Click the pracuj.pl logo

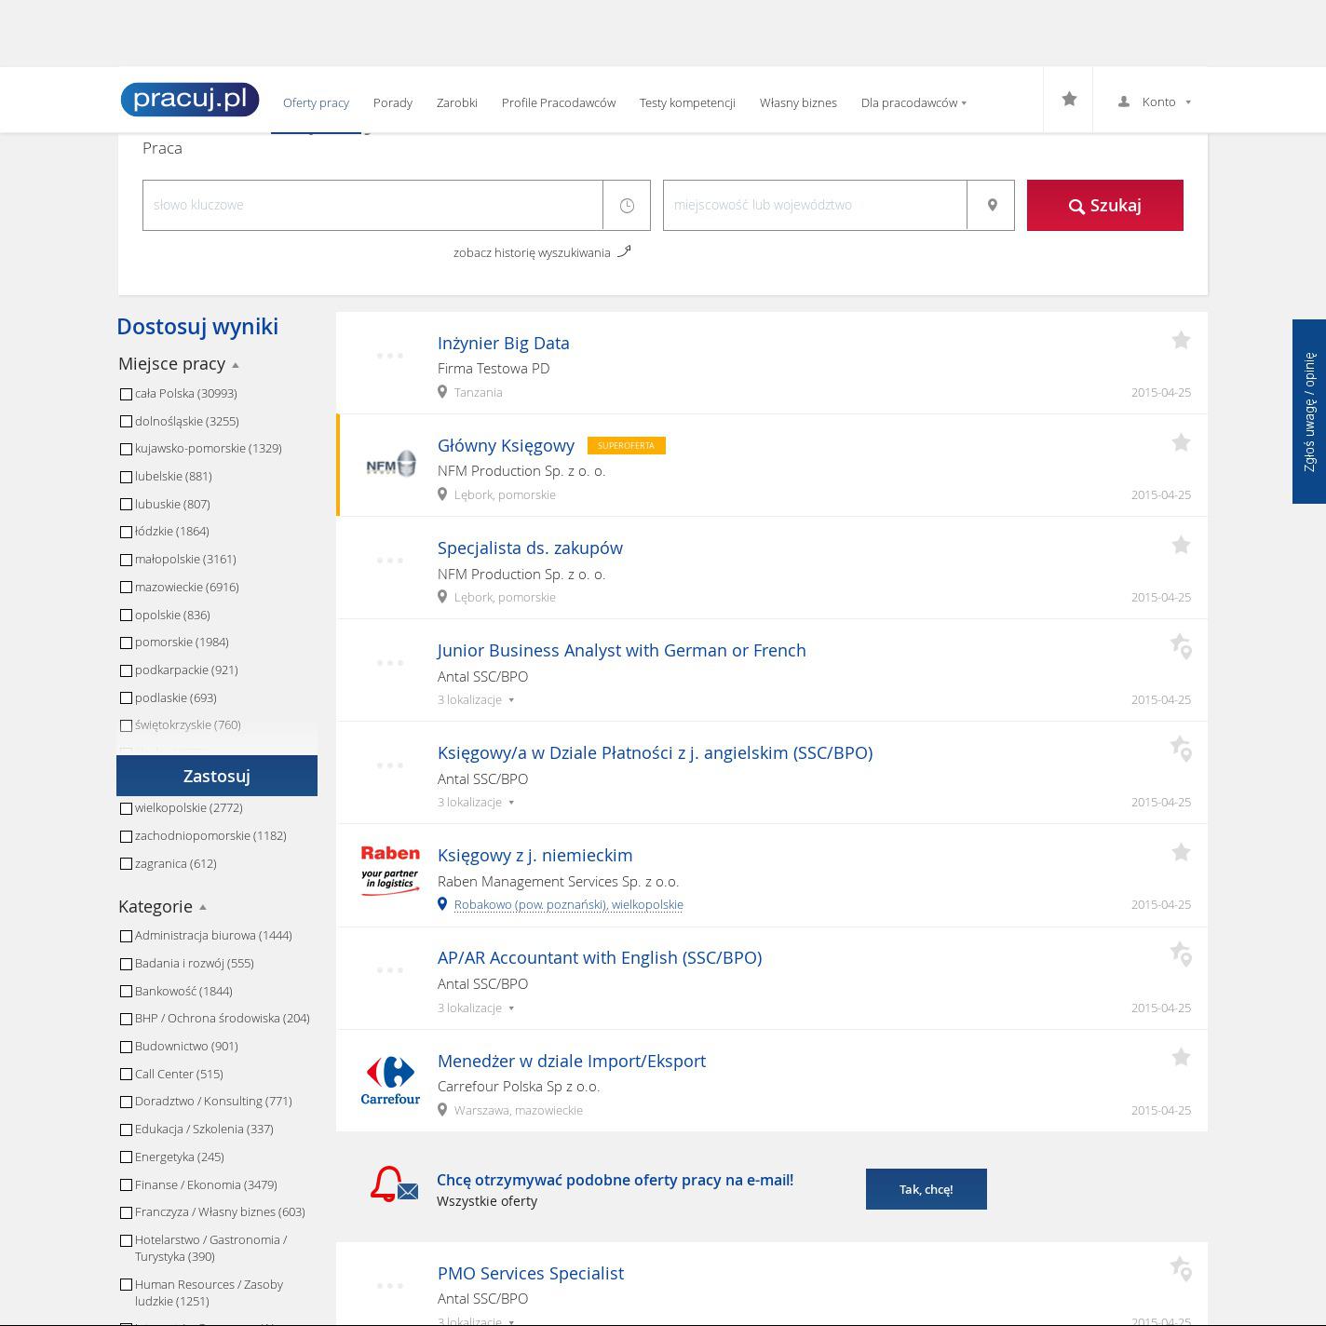pyautogui.click(x=190, y=100)
